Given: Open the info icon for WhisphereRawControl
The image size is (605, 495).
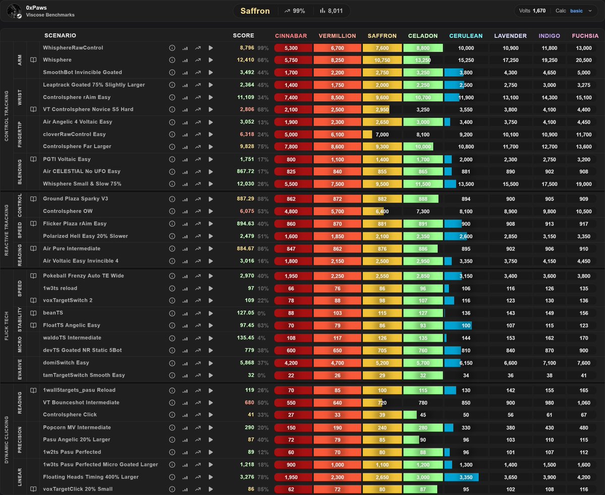Looking at the screenshot, I should [172, 48].
